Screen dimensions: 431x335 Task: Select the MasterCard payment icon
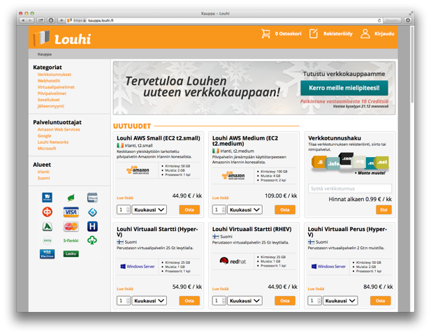point(71,227)
